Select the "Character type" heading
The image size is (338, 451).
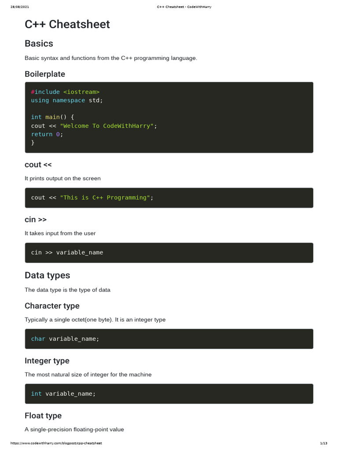coord(52,306)
